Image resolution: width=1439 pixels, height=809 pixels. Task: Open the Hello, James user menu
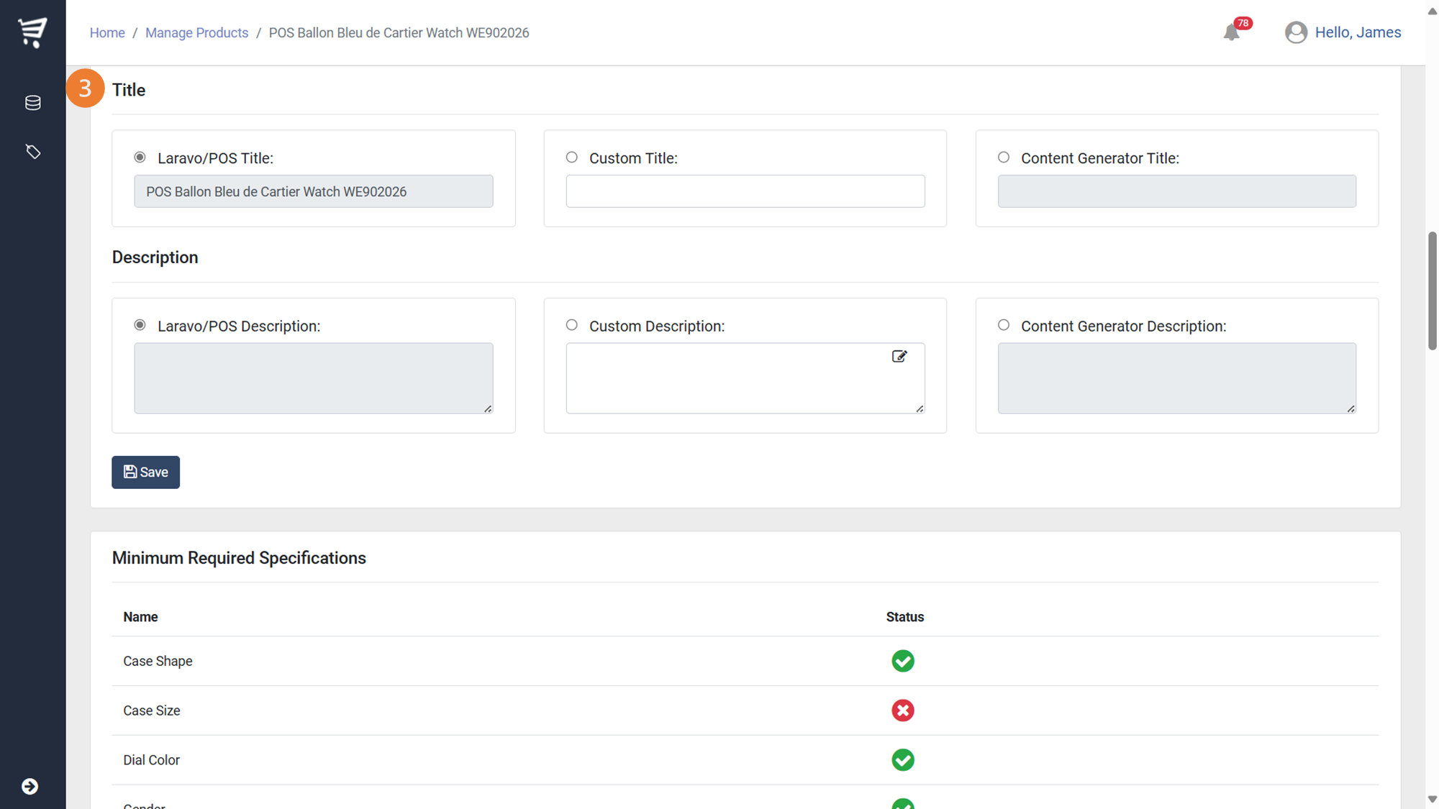click(1357, 32)
